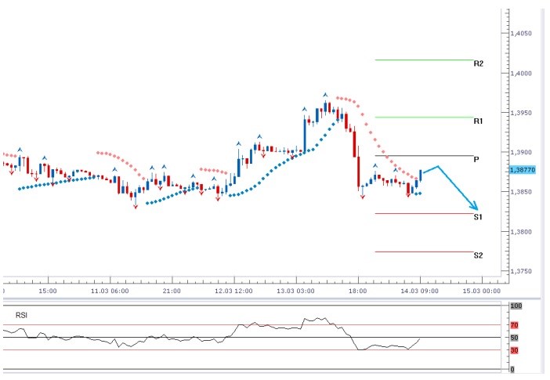This screenshot has width=550, height=380.
Task: Click the 1,3950 price axis value
Action: 521,113
